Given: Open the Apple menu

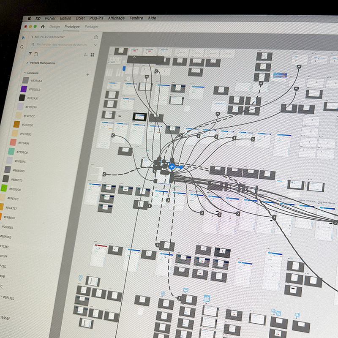Looking at the screenshot, I should 29,18.
